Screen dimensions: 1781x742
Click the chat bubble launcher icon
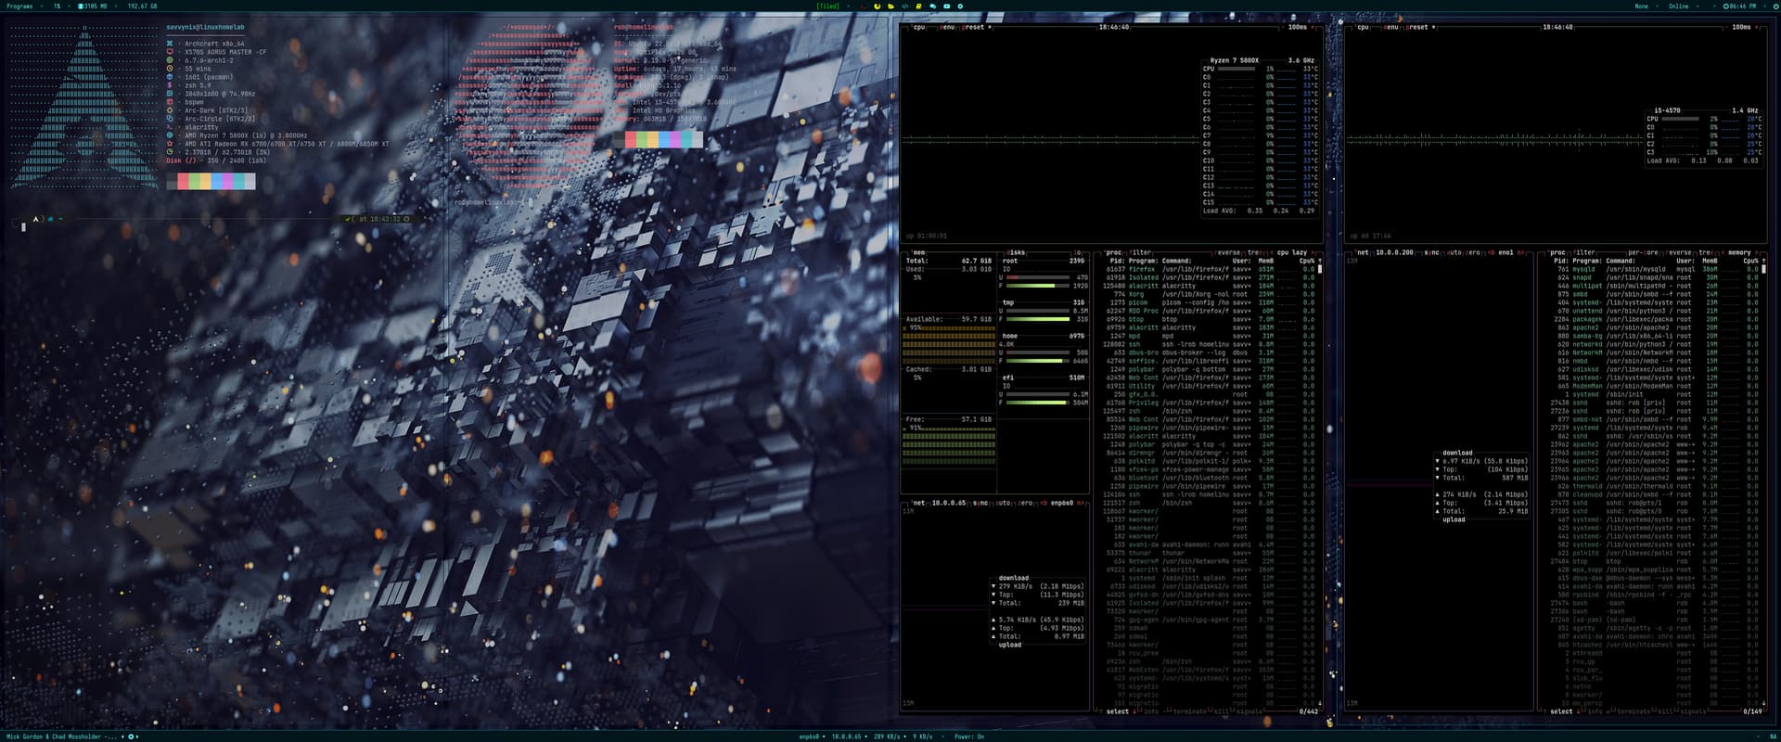tap(932, 6)
